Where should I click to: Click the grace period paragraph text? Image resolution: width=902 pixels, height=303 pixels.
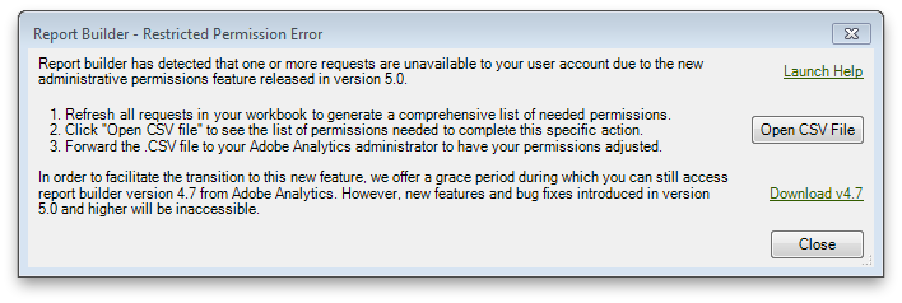click(383, 194)
